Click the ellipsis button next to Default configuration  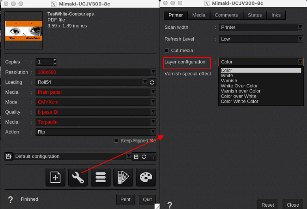coord(152,157)
